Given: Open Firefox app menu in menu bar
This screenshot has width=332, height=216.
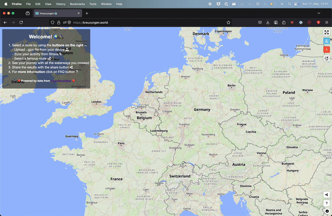Looking at the screenshot, I should point(17,4).
